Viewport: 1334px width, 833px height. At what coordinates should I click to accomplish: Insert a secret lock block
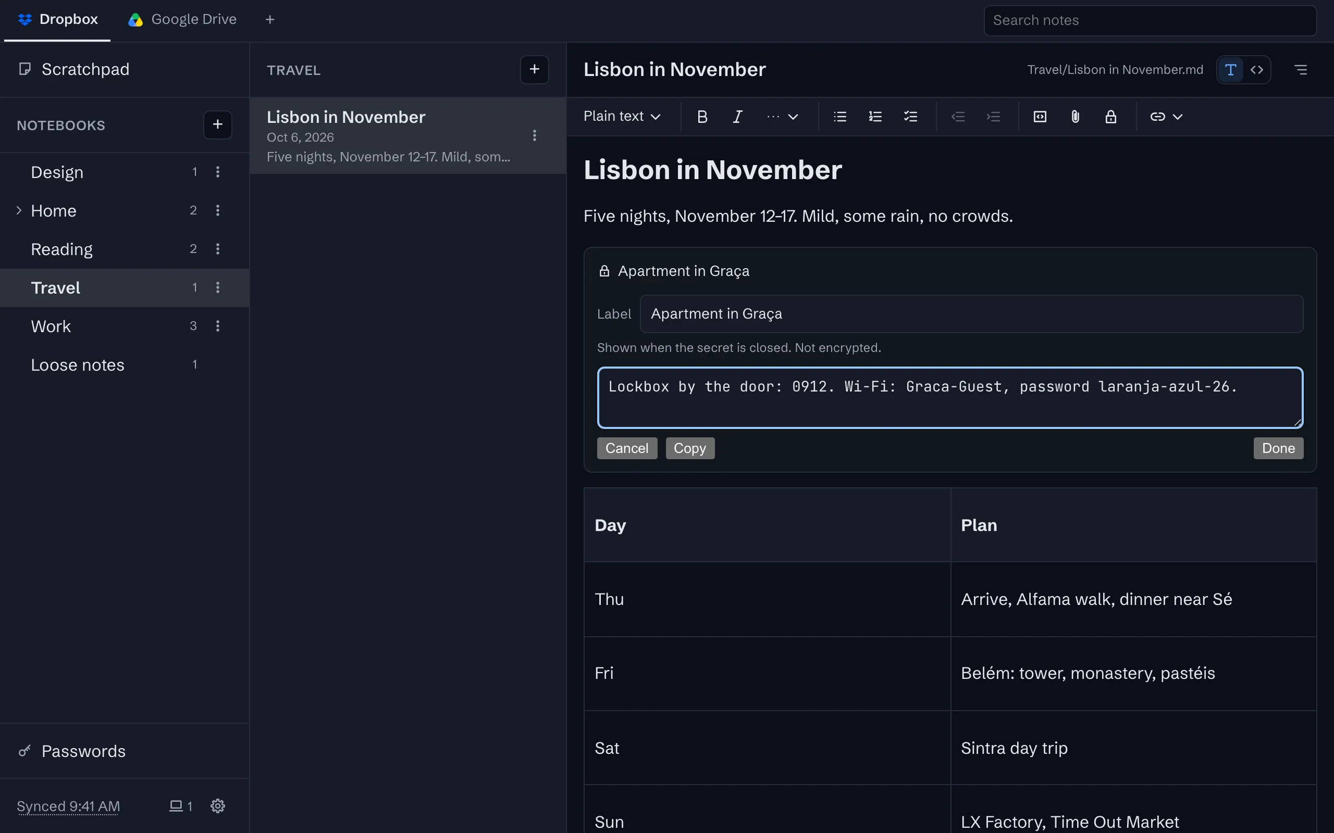[1110, 116]
